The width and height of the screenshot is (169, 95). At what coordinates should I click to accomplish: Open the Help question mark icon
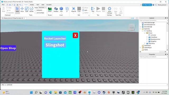click(x=153, y=5)
